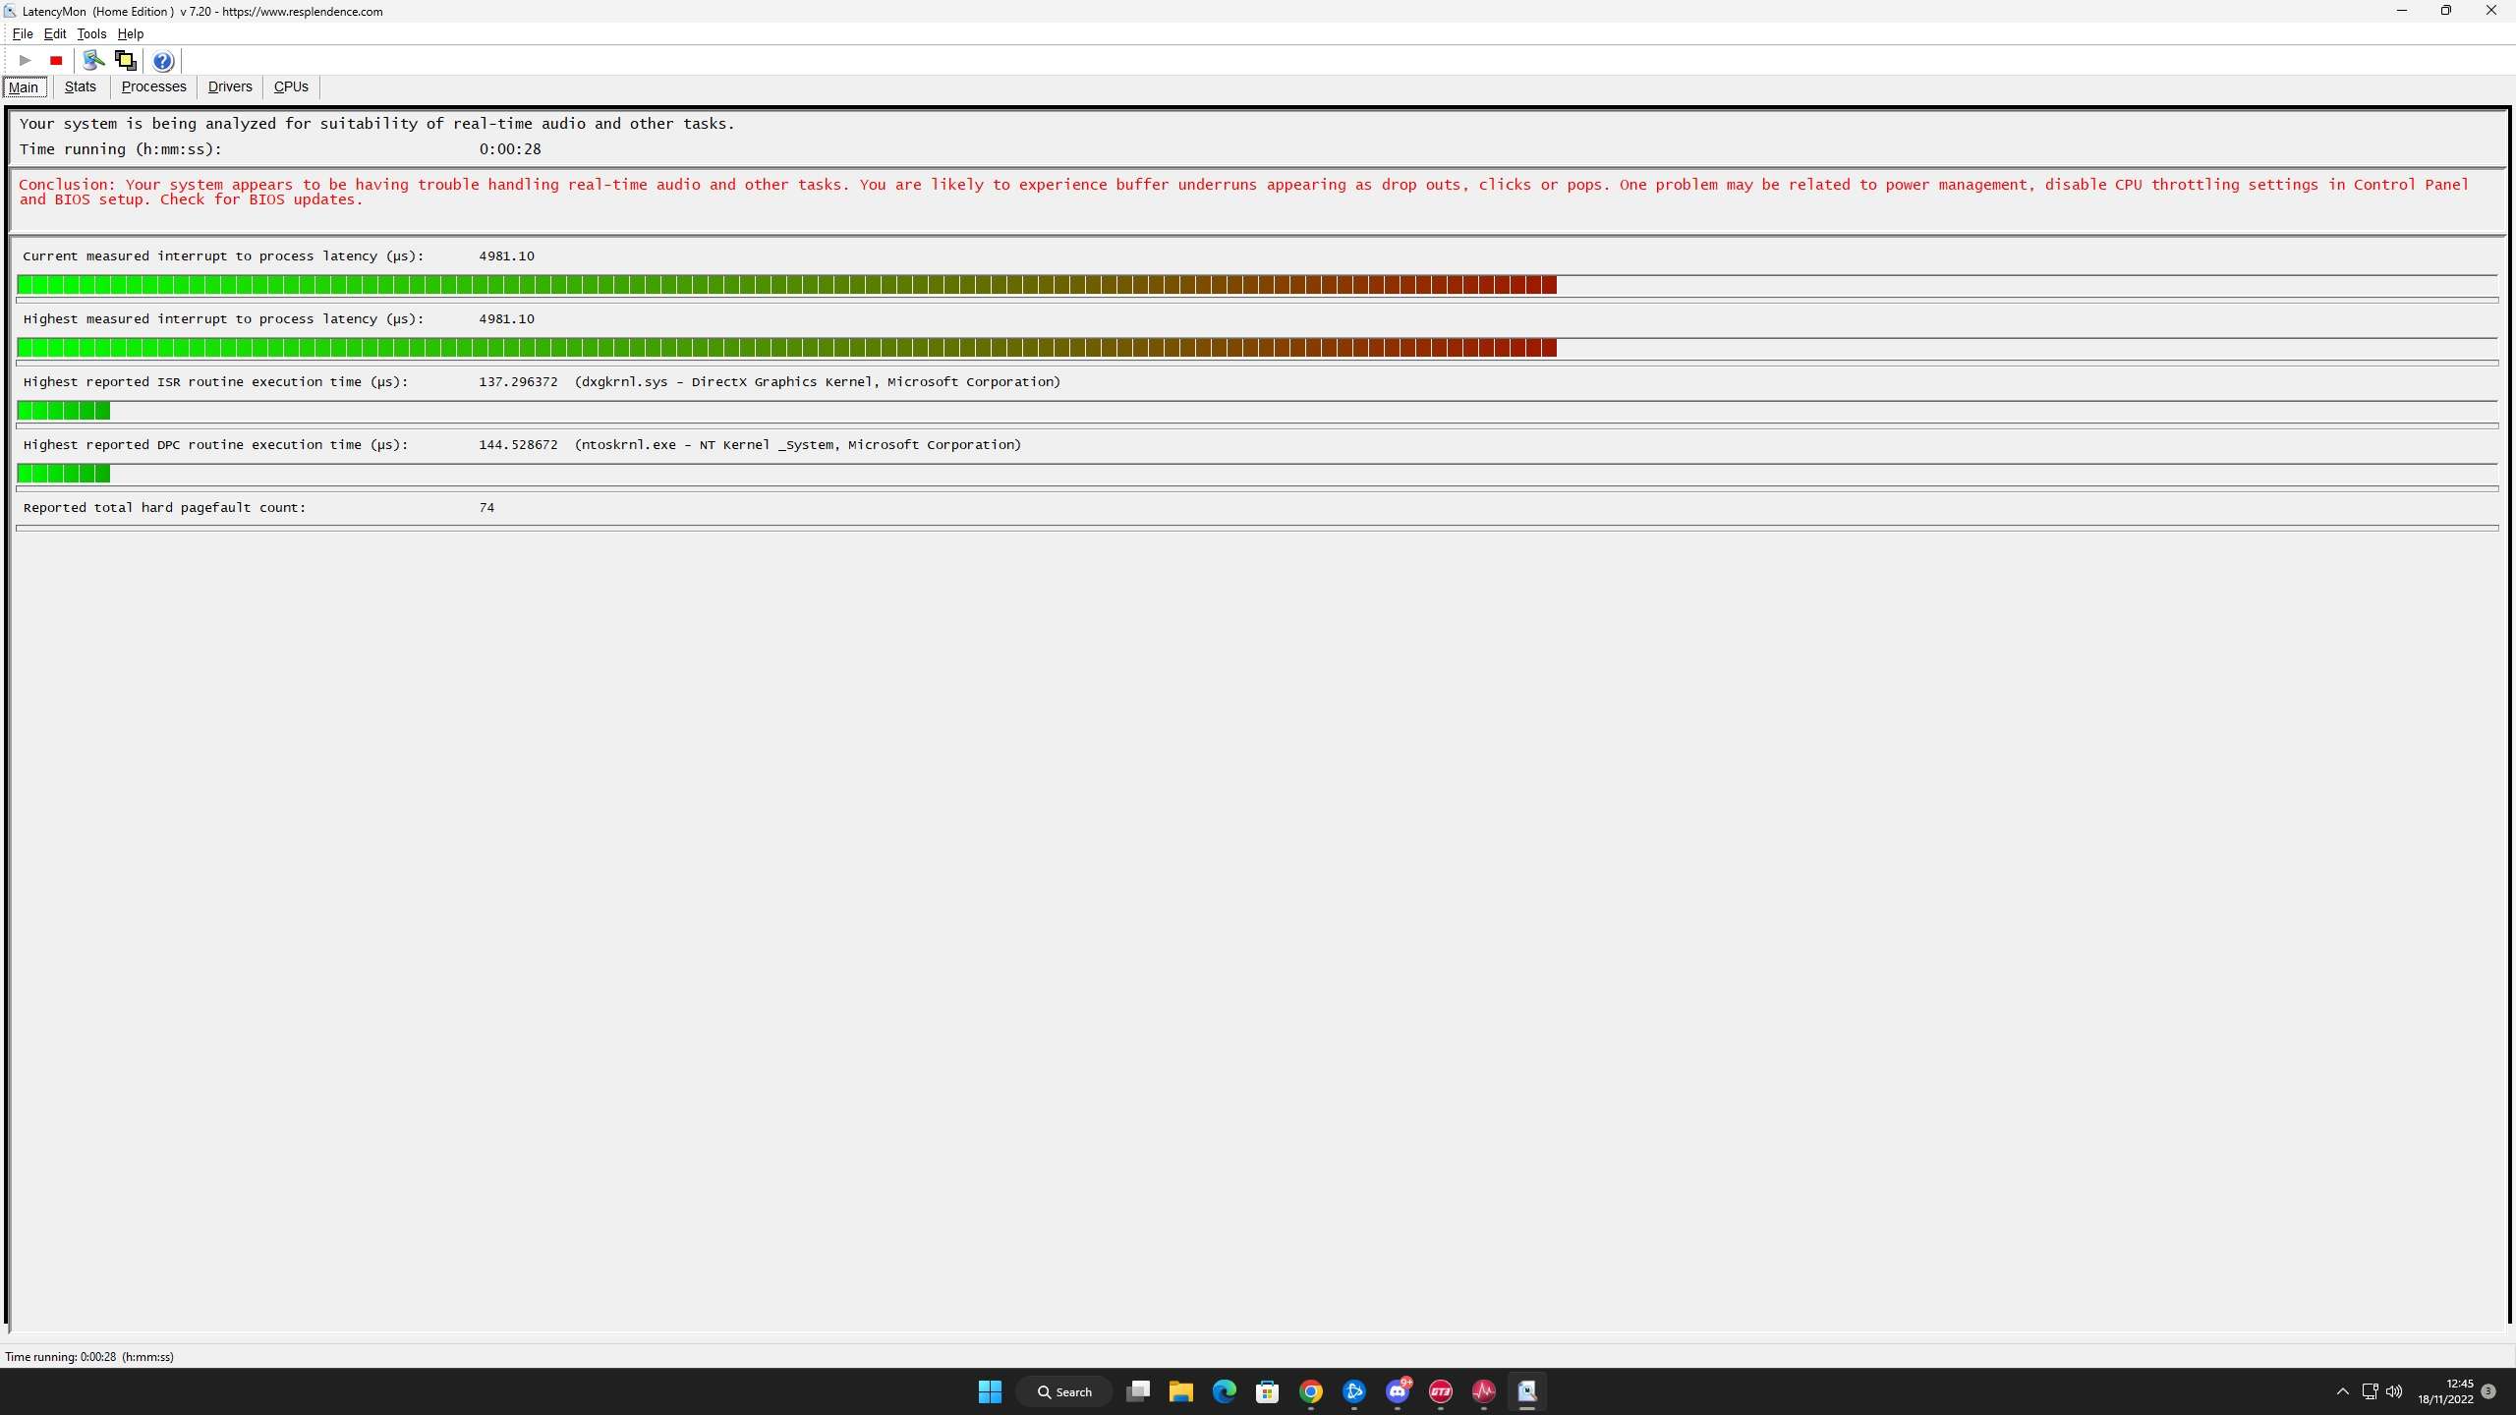Click the ntoskrnl.exe driver description text
Image resolution: width=2516 pixels, height=1415 pixels.
coord(798,445)
